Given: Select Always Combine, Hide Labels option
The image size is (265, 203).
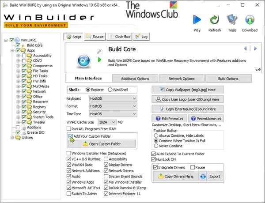Looking at the screenshot, I should [156, 135].
